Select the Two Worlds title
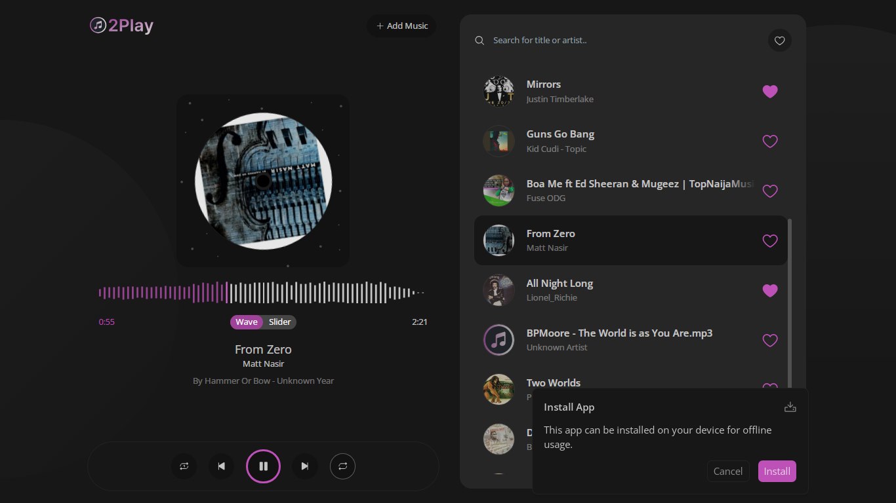This screenshot has width=896, height=503. 554,383
